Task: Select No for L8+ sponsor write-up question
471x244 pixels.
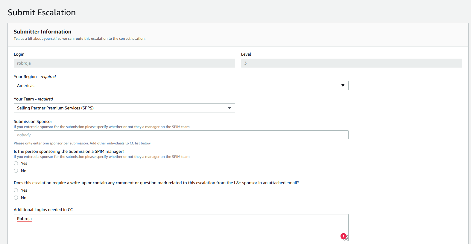Action: [x=16, y=198]
